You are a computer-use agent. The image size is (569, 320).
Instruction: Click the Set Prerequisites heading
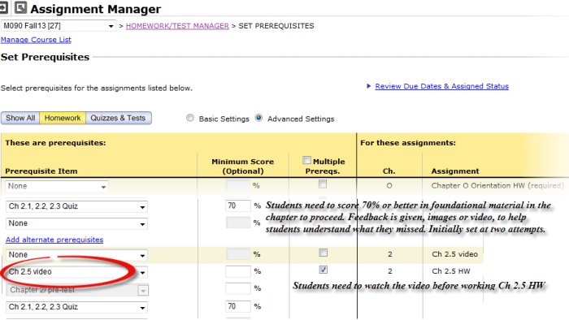[45, 58]
